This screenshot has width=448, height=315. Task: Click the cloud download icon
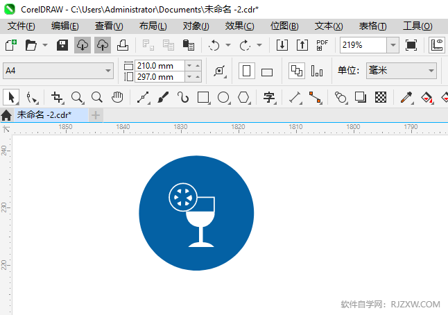[x=83, y=45]
